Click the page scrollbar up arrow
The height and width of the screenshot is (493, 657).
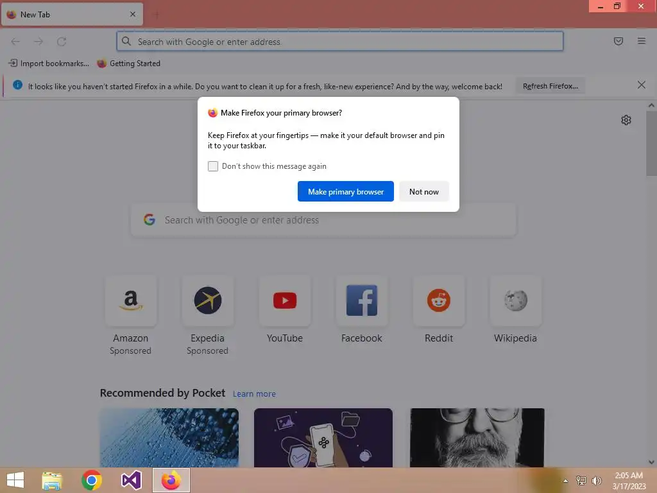[x=651, y=105]
